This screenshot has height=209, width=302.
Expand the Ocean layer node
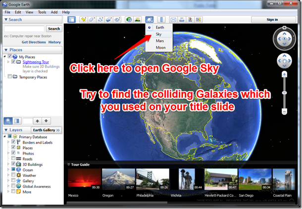coord(8,169)
